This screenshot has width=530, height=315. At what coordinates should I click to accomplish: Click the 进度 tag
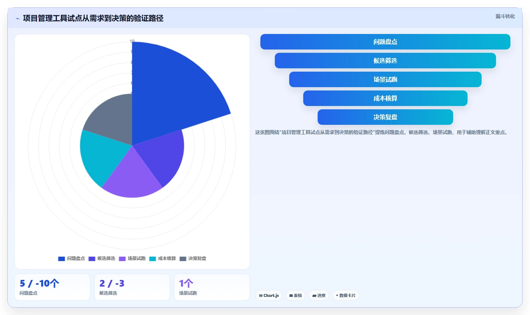click(x=319, y=295)
